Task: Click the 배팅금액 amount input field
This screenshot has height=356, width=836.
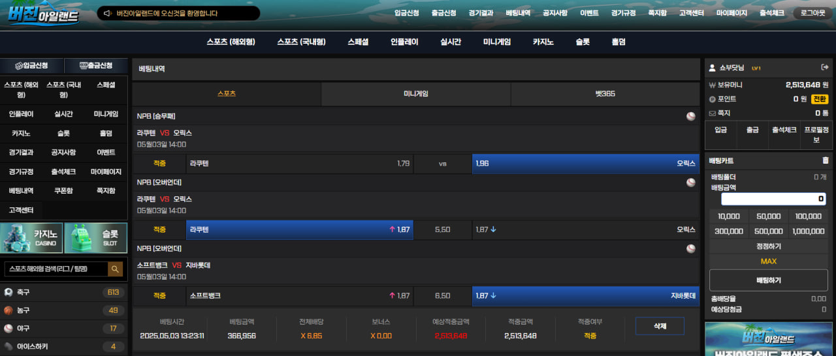Action: pos(773,199)
